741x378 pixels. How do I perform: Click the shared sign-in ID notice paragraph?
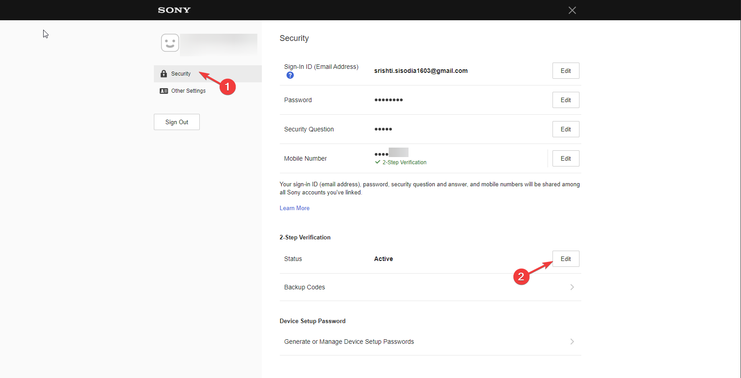click(x=430, y=188)
